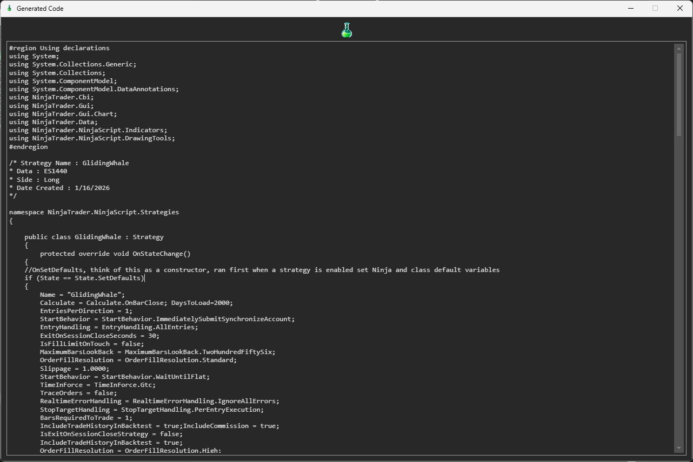Image resolution: width=693 pixels, height=462 pixels.
Task: Click the 'public class GlidingWhale : Strategy' line
Action: pos(94,237)
